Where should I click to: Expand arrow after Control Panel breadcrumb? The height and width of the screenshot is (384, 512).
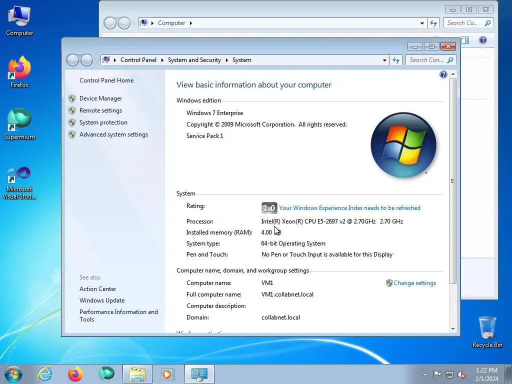pyautogui.click(x=162, y=60)
